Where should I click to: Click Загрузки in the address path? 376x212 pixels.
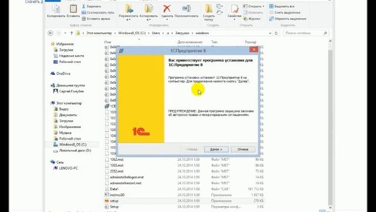pos(182,33)
